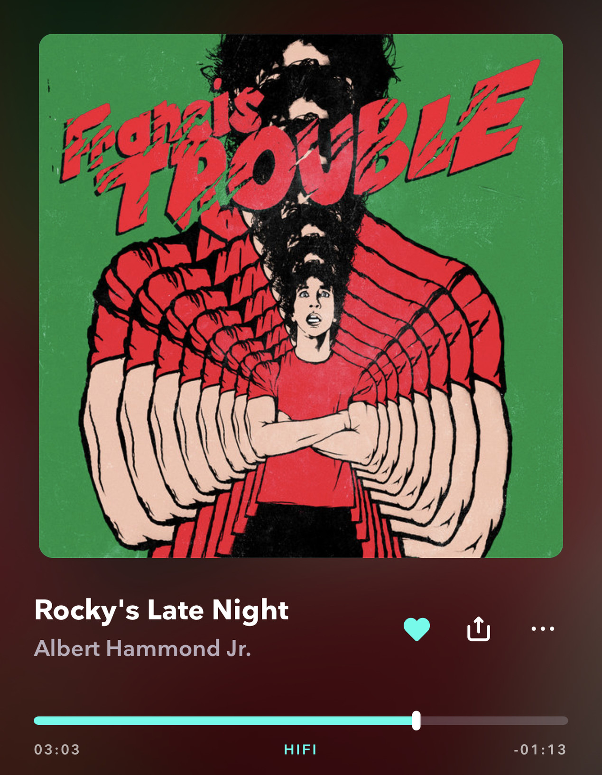This screenshot has height=775, width=602.
Task: Click the playback progress slider knob
Action: coord(416,720)
